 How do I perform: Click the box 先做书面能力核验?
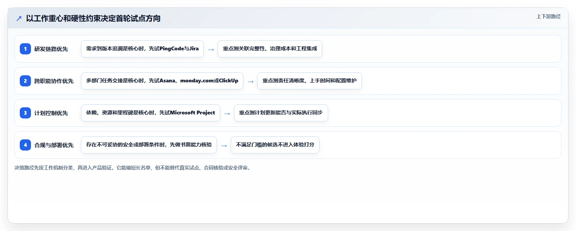[149, 145]
